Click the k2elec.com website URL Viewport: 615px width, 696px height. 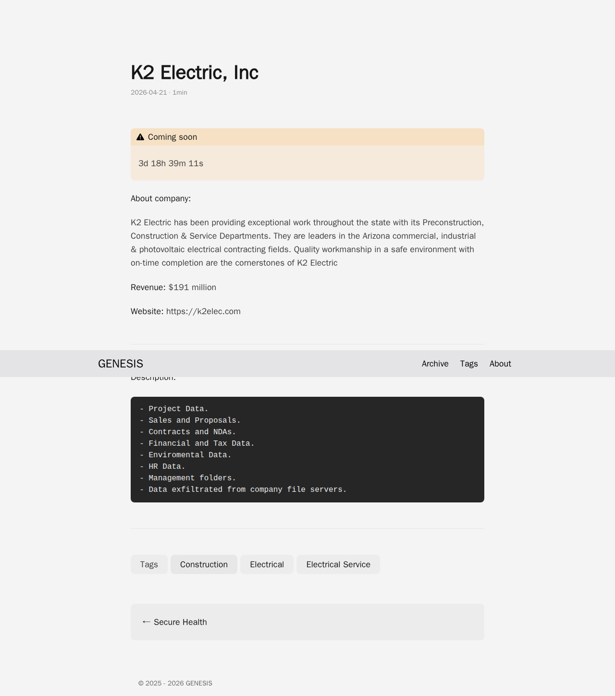coord(203,311)
